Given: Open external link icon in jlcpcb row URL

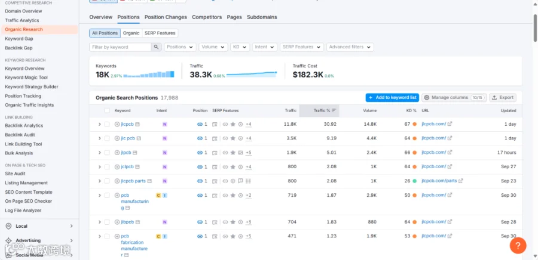Looking at the screenshot, I should point(450,124).
